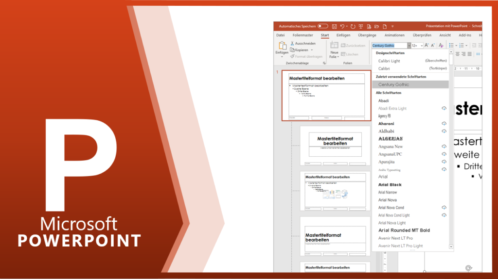Click the clear formatting icon
This screenshot has height=279, width=498.
point(441,45)
